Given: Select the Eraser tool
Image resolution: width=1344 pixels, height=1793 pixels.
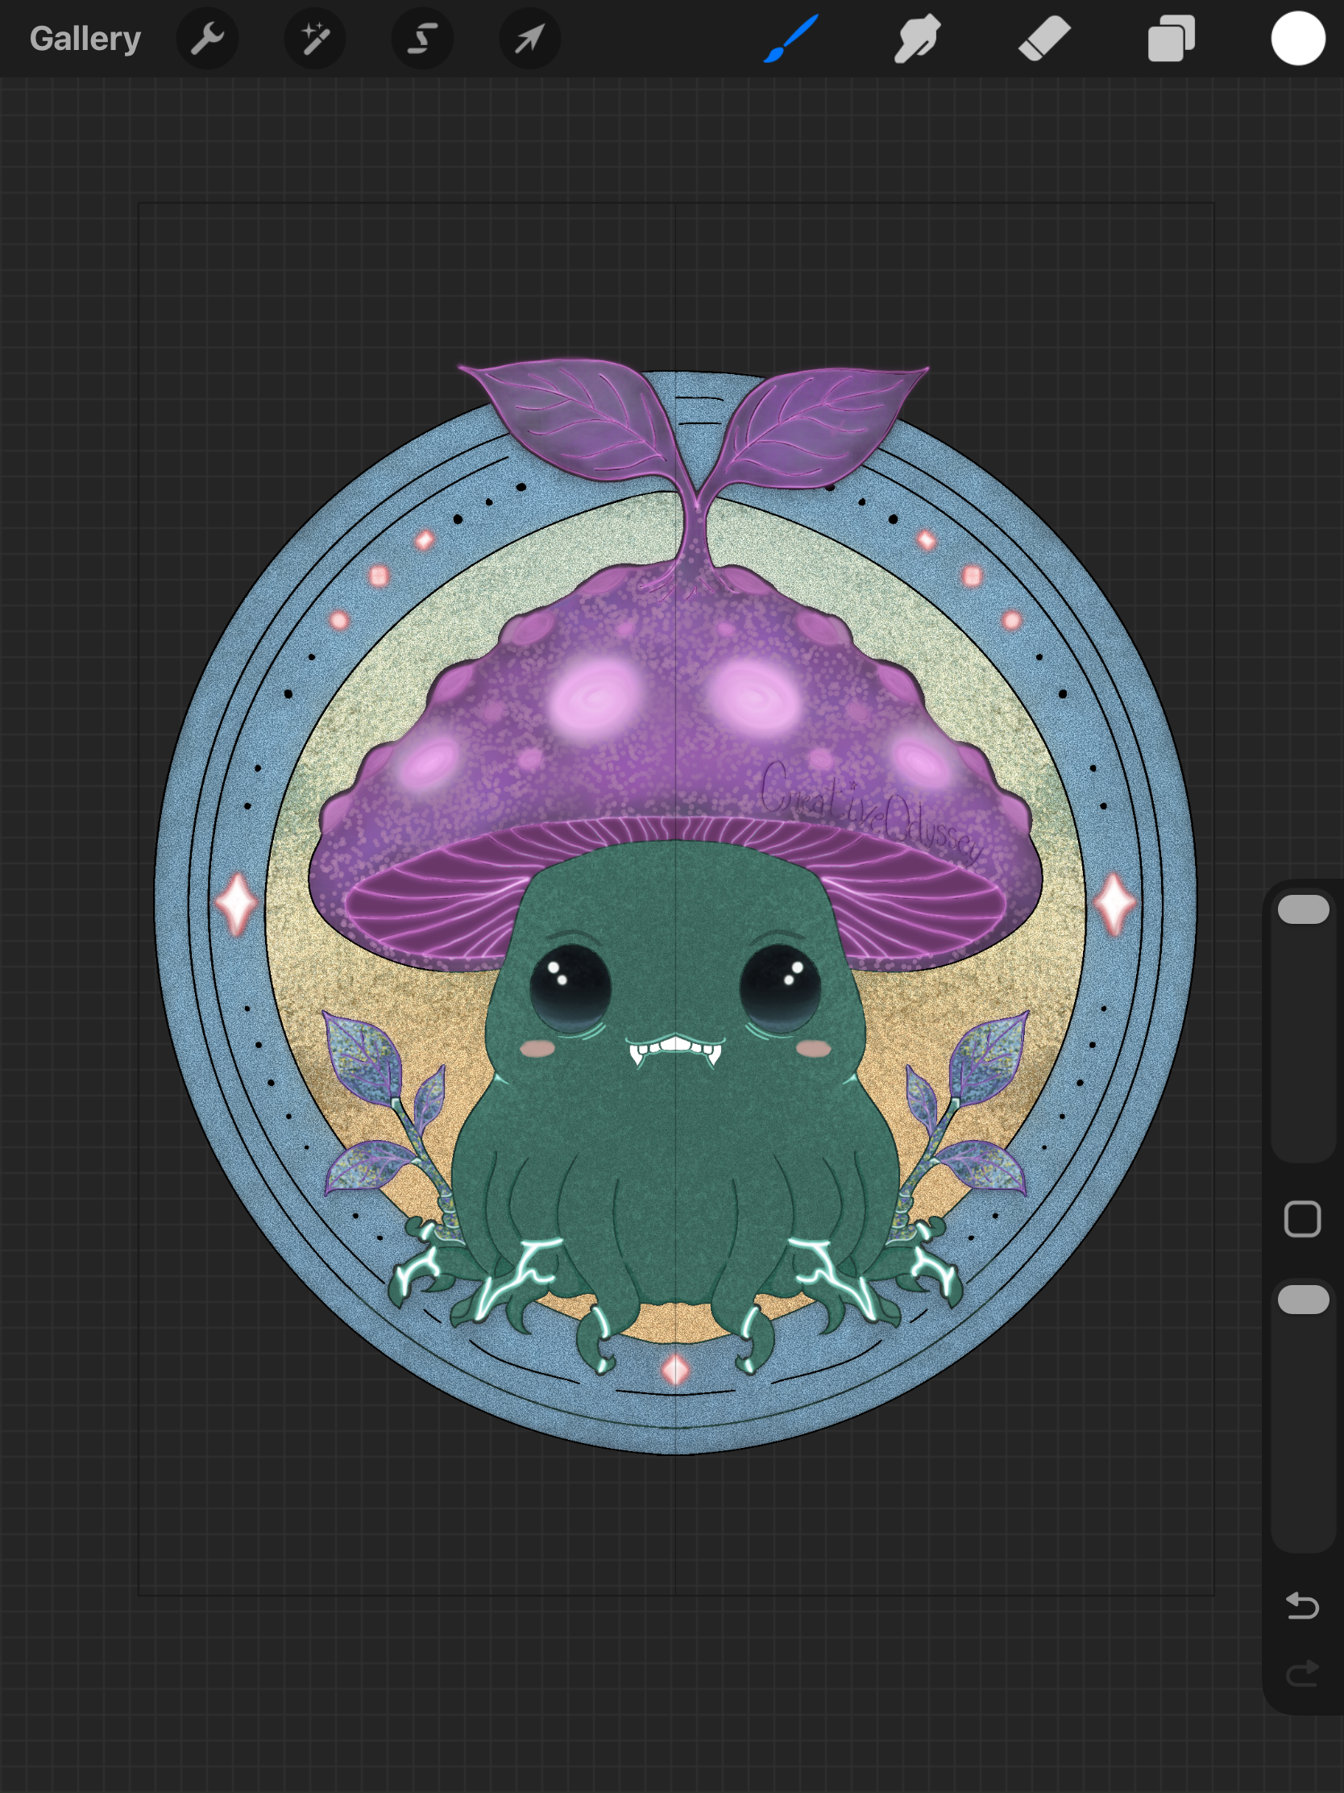Looking at the screenshot, I should click(1044, 39).
